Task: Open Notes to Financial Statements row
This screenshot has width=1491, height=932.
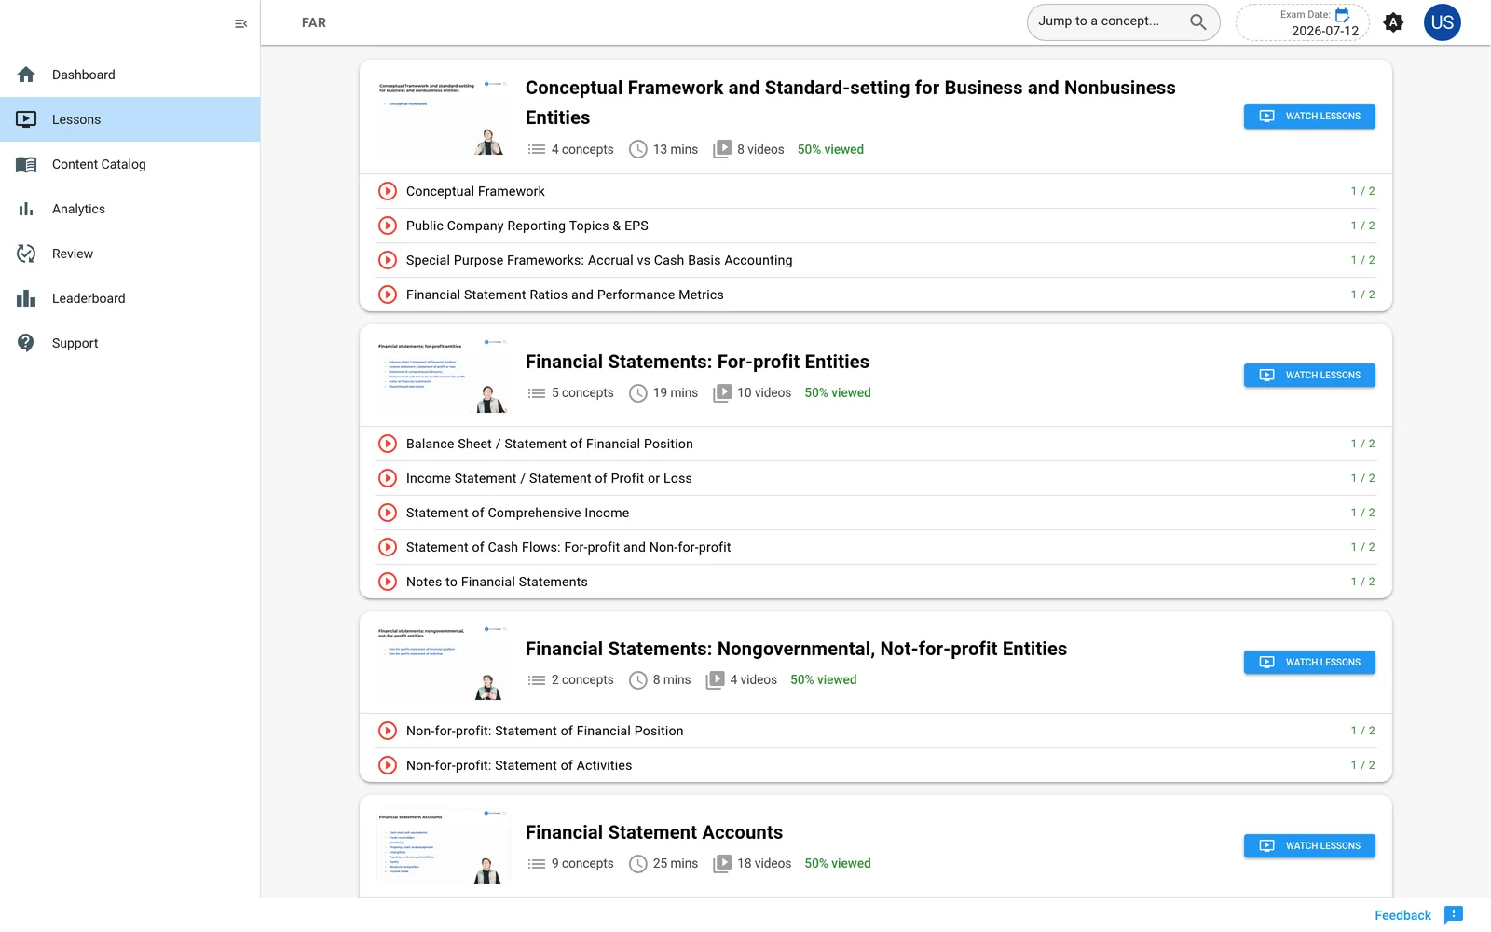Action: pyautogui.click(x=876, y=582)
